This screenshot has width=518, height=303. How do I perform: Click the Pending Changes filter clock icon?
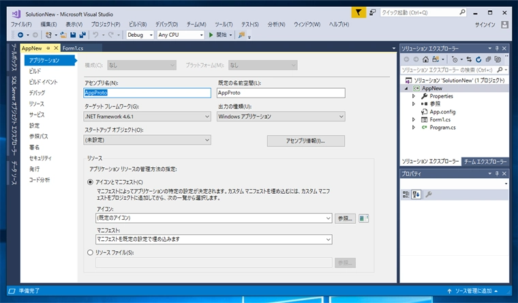(x=455, y=59)
